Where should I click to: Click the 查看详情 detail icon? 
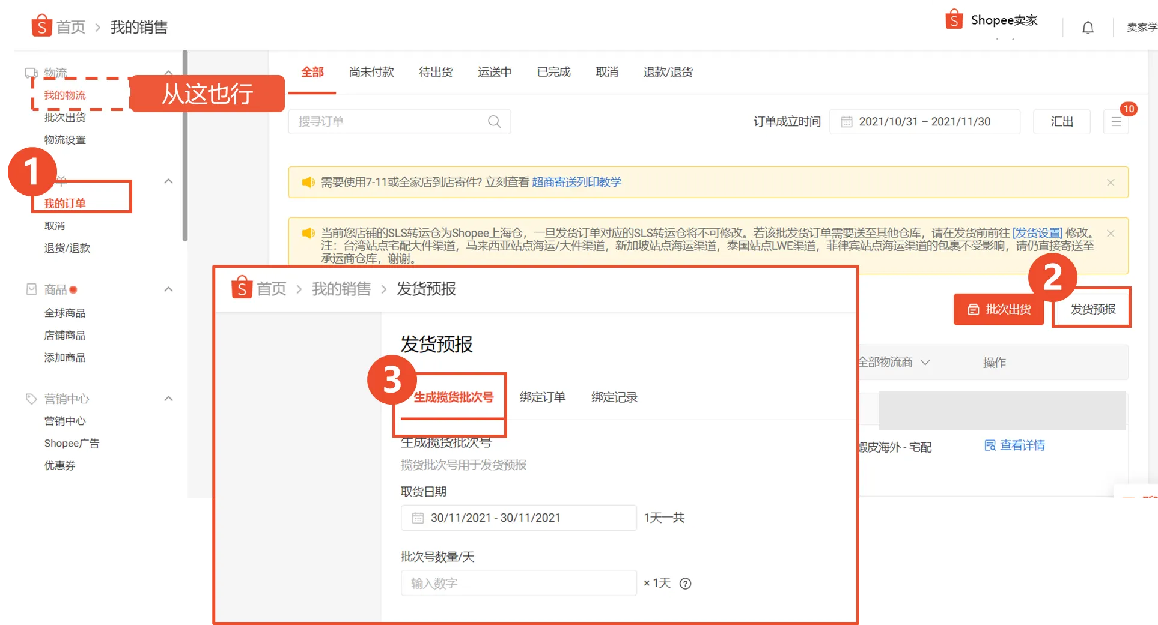pos(990,445)
